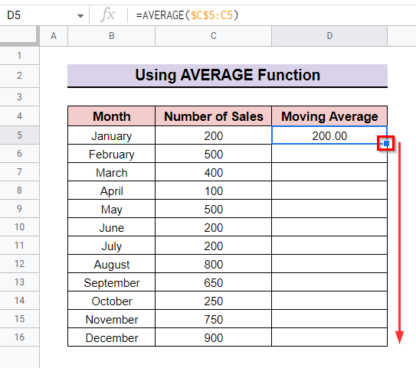Select row 13 header
416x368 pixels.
(19, 282)
